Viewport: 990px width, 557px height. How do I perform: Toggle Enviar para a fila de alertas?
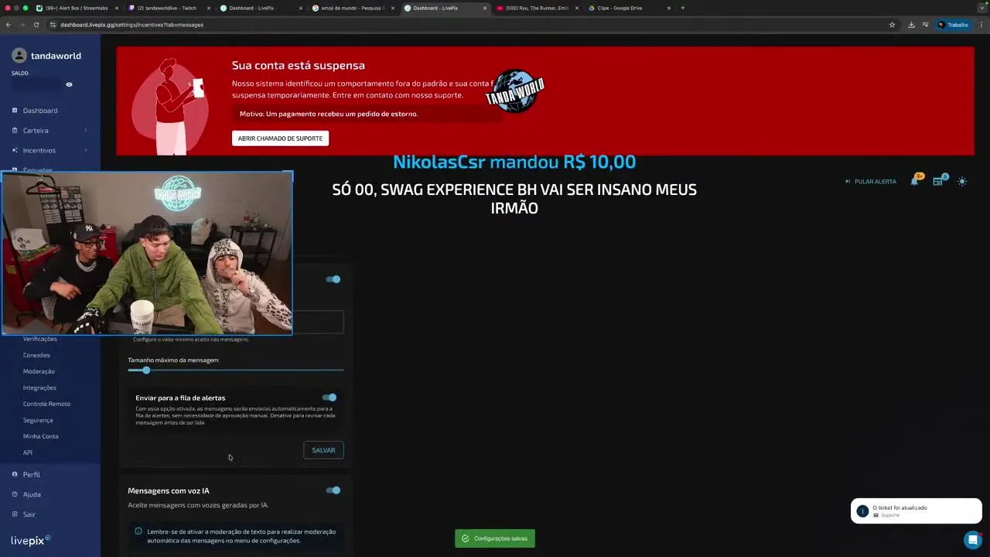[x=329, y=398]
